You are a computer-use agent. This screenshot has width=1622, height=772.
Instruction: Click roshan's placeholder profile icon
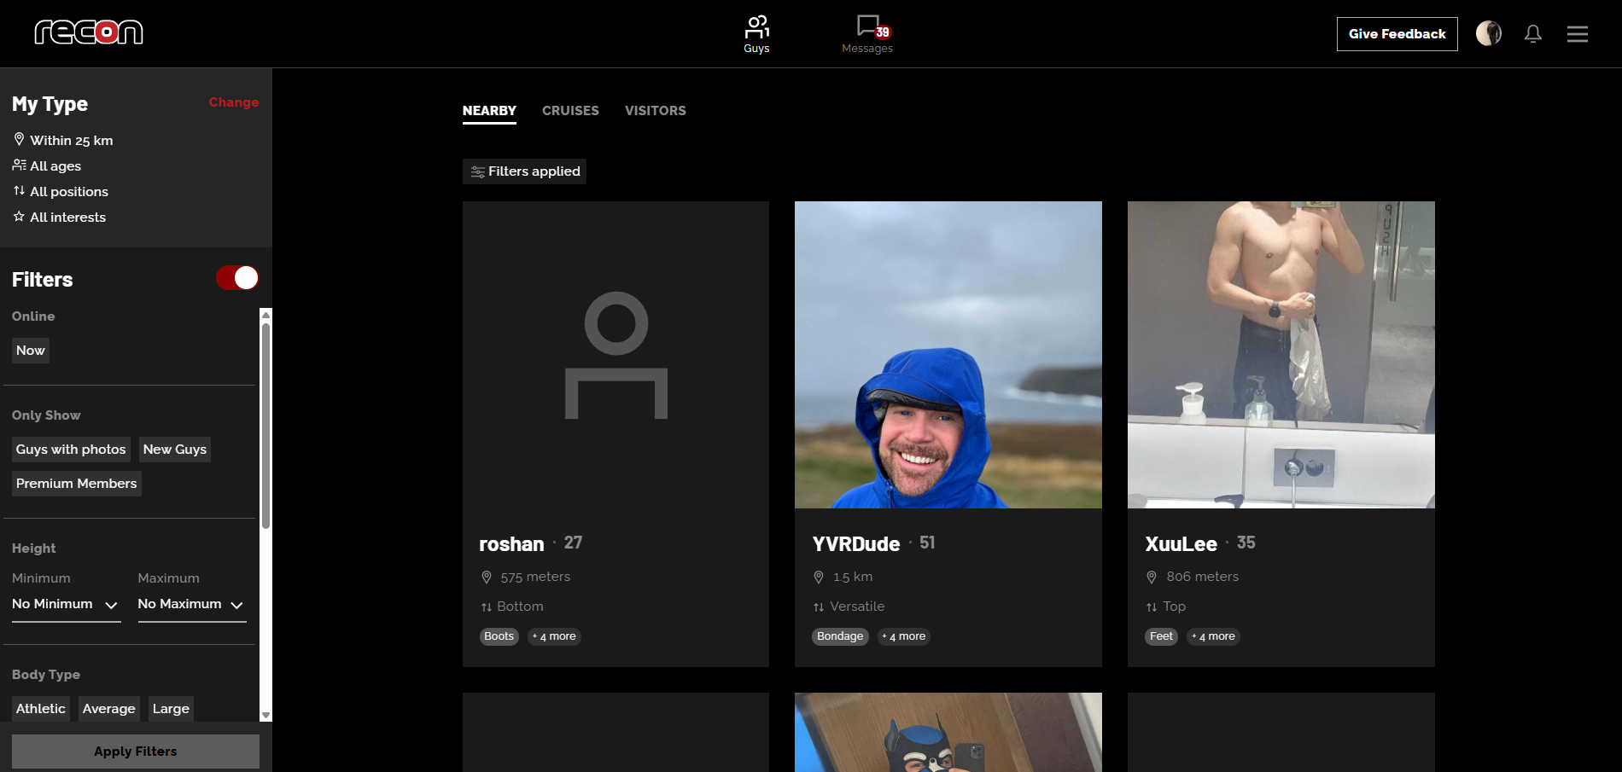tap(616, 355)
